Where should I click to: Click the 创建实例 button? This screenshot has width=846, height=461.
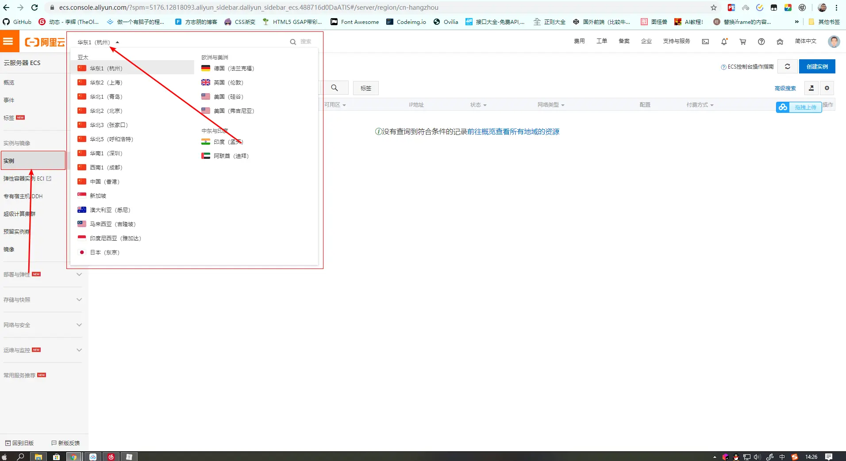click(817, 66)
